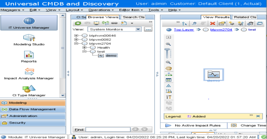267x139 pixels.
Task: Click the blue tree structure icon
Action: [x=168, y=86]
